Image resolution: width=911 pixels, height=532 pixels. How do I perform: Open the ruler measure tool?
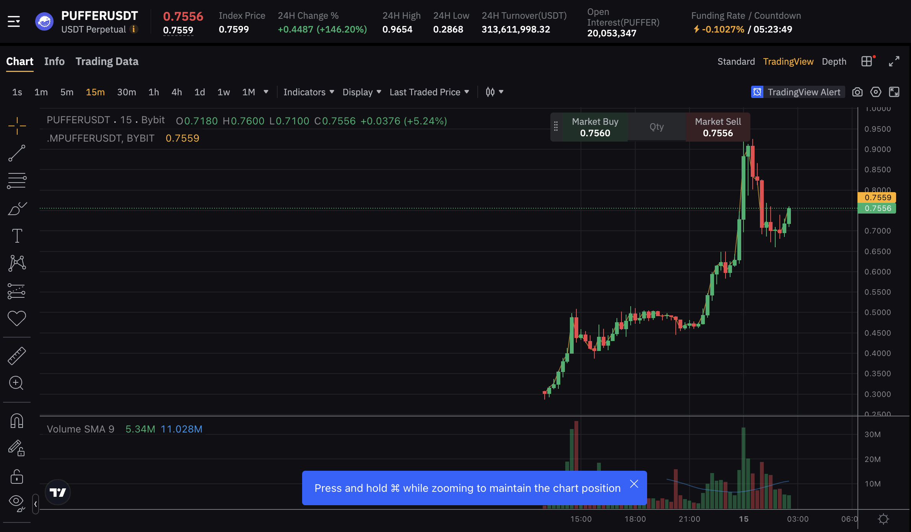tap(17, 356)
